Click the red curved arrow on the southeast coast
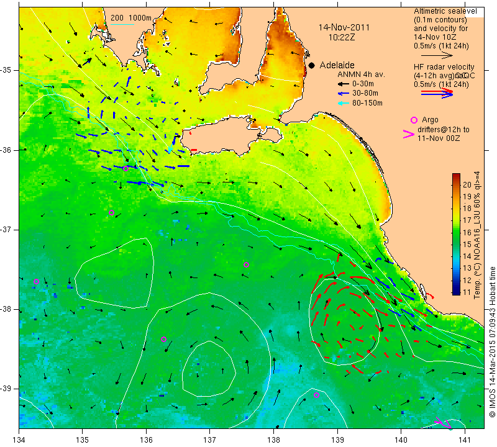 pyautogui.click(x=430, y=296)
